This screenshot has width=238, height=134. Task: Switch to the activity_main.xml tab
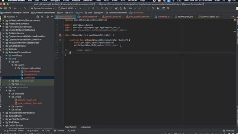pyautogui.click(x=113, y=17)
